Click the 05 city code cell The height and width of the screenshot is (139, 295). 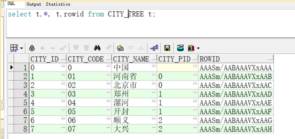(89, 111)
